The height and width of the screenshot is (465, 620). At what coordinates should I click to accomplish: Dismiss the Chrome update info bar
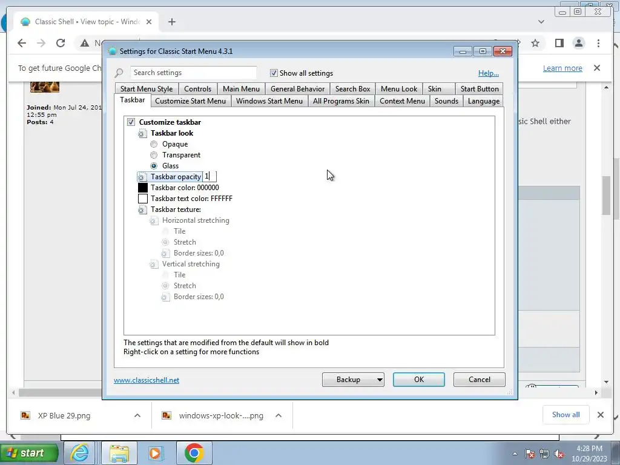pos(597,68)
